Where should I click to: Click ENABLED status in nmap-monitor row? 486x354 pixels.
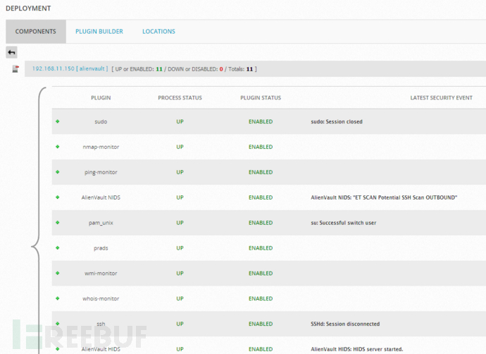point(261,147)
